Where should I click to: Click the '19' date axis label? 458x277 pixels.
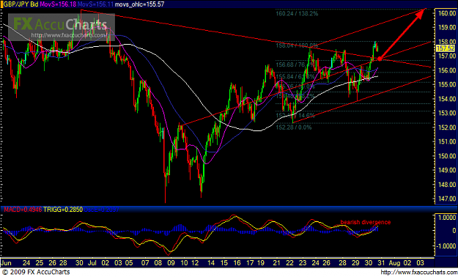click(260, 262)
